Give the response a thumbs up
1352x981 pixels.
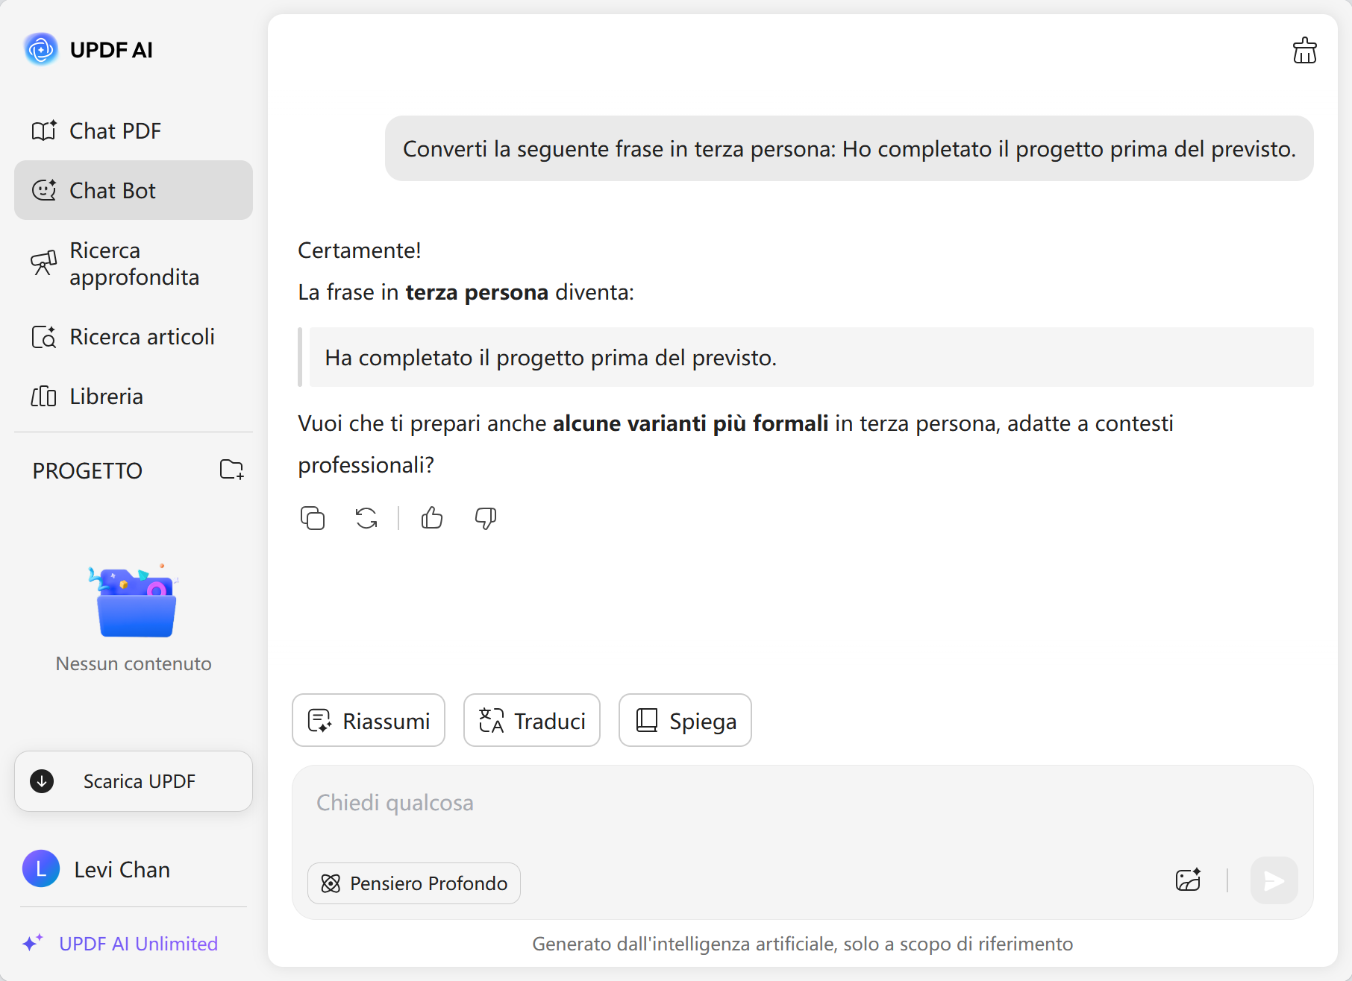click(x=432, y=518)
